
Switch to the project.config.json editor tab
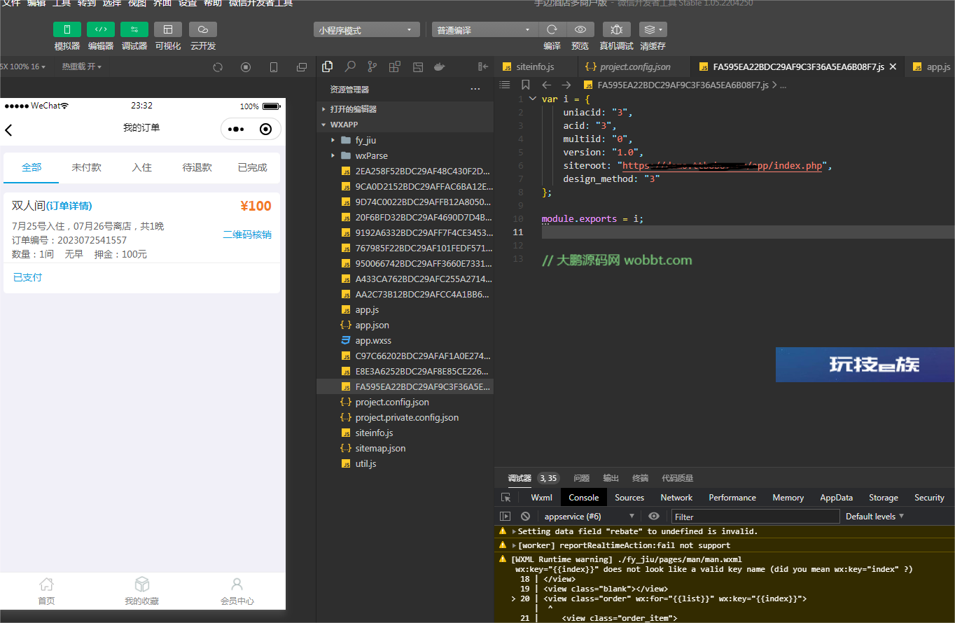point(634,67)
